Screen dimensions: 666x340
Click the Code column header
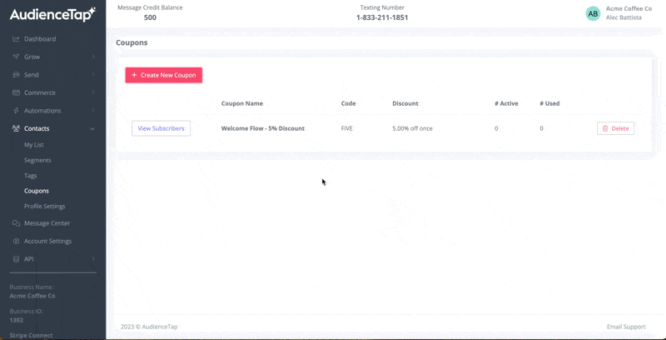[348, 103]
